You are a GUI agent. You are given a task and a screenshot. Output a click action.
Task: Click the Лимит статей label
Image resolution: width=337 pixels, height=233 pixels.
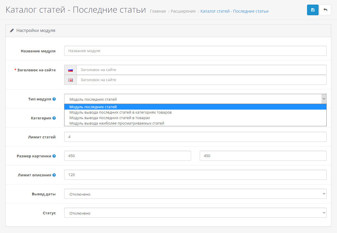[x=42, y=137]
